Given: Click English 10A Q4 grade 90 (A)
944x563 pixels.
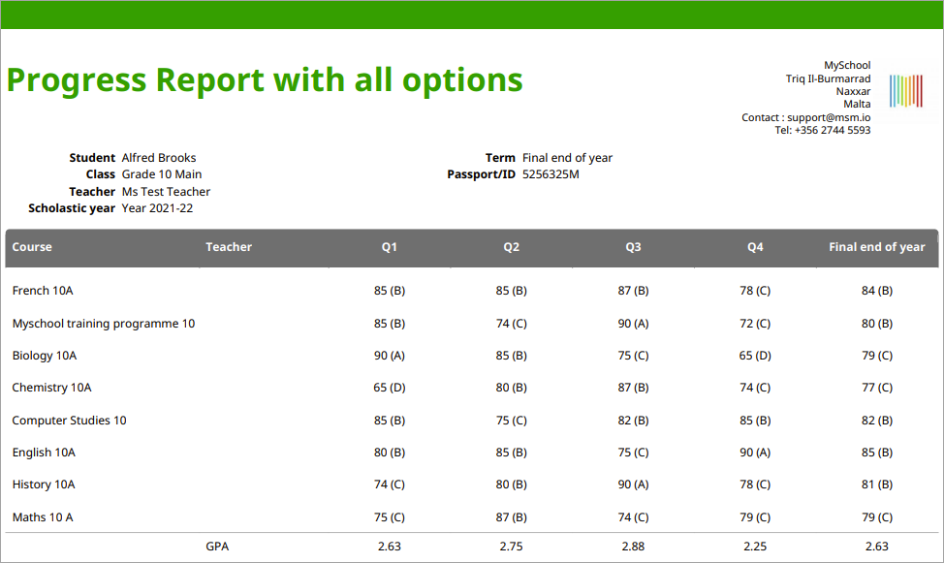Looking at the screenshot, I should pyautogui.click(x=755, y=453).
